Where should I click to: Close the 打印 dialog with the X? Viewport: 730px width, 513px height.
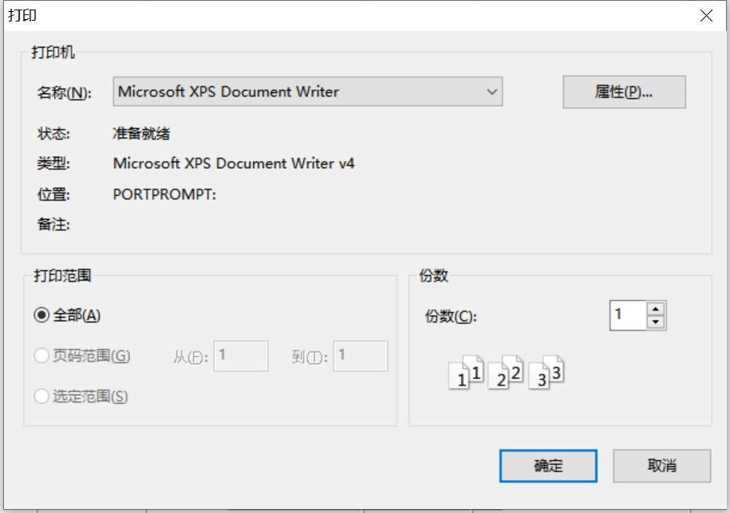point(705,15)
